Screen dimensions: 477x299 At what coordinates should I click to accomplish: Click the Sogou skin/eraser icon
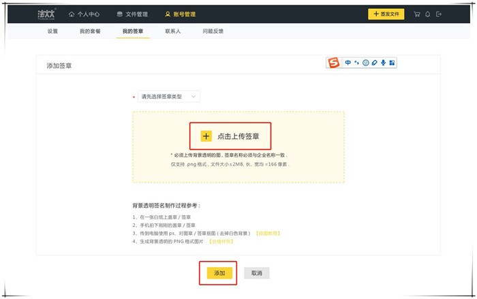pyautogui.click(x=374, y=63)
